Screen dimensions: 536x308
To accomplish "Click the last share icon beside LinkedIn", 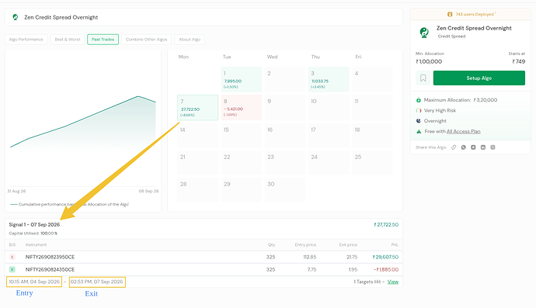I will pyautogui.click(x=492, y=147).
